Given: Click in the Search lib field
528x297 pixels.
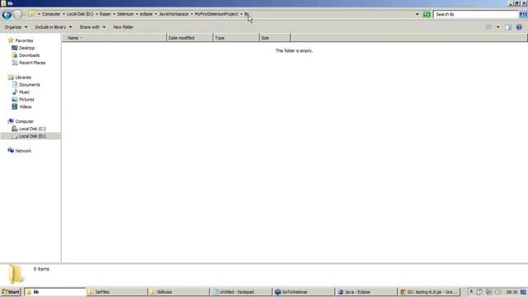Looking at the screenshot, I should pos(476,14).
